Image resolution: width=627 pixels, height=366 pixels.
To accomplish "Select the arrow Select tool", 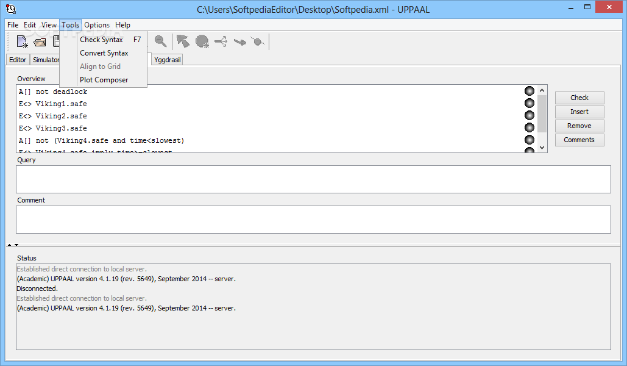I will pyautogui.click(x=183, y=41).
